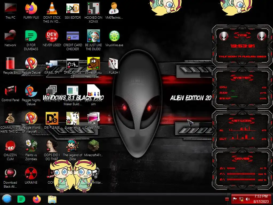Launch VirusWire.exe lime icon
Screen dimensions: 273x205
(114, 38)
